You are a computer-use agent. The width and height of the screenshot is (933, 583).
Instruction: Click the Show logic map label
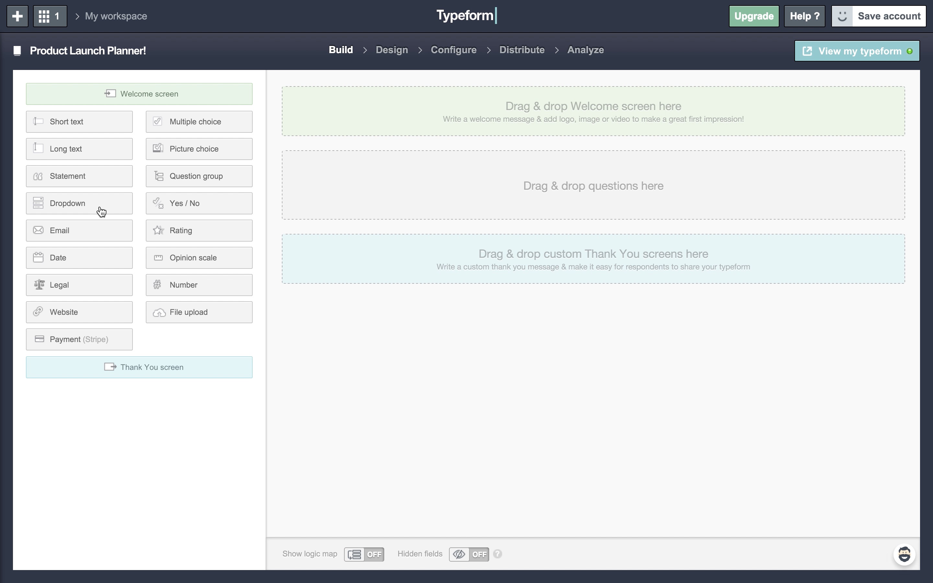pos(310,554)
